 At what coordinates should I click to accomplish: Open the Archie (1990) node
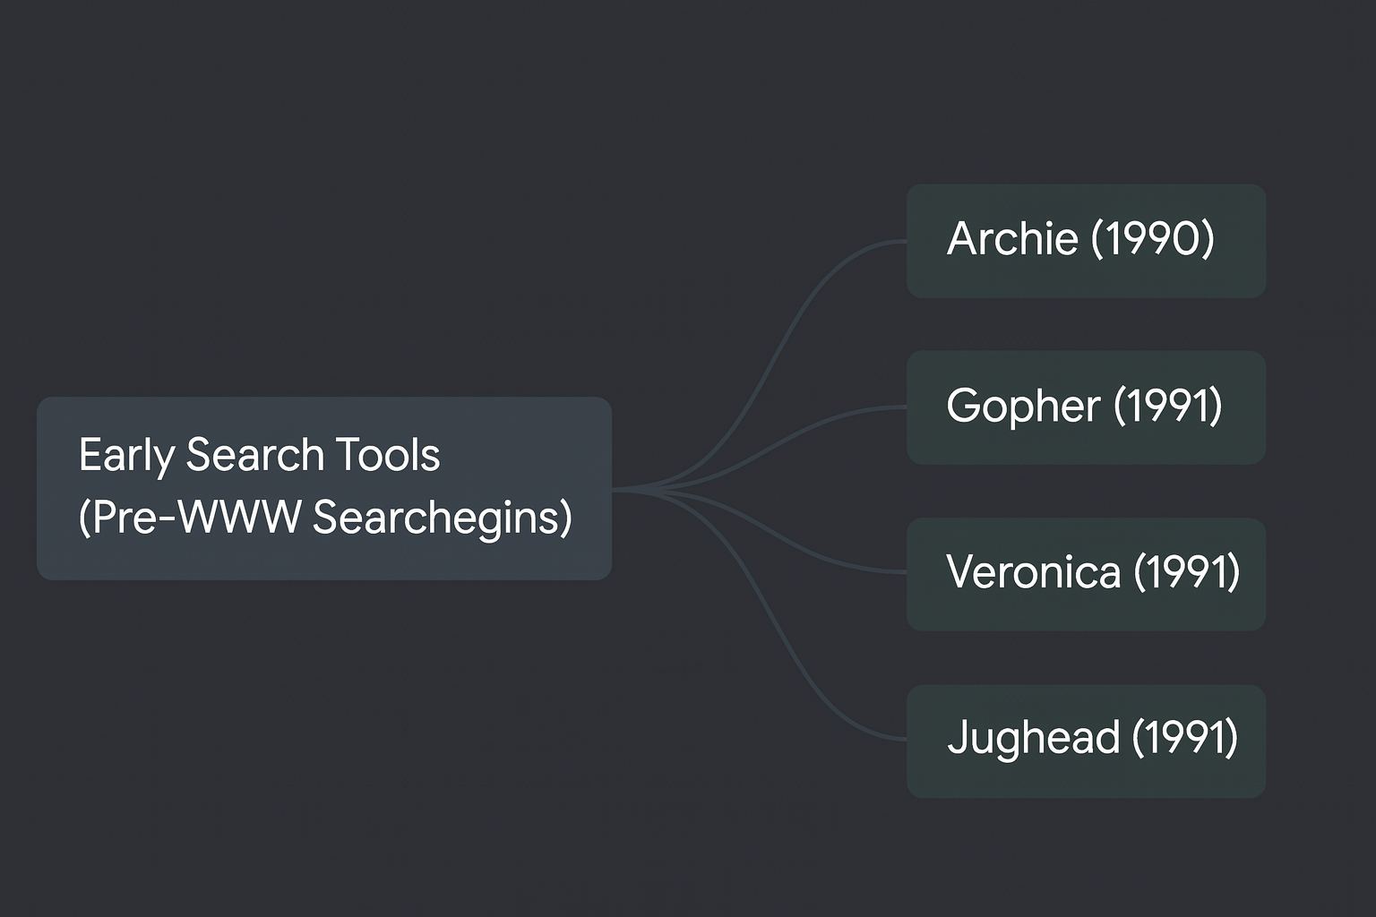(1086, 241)
